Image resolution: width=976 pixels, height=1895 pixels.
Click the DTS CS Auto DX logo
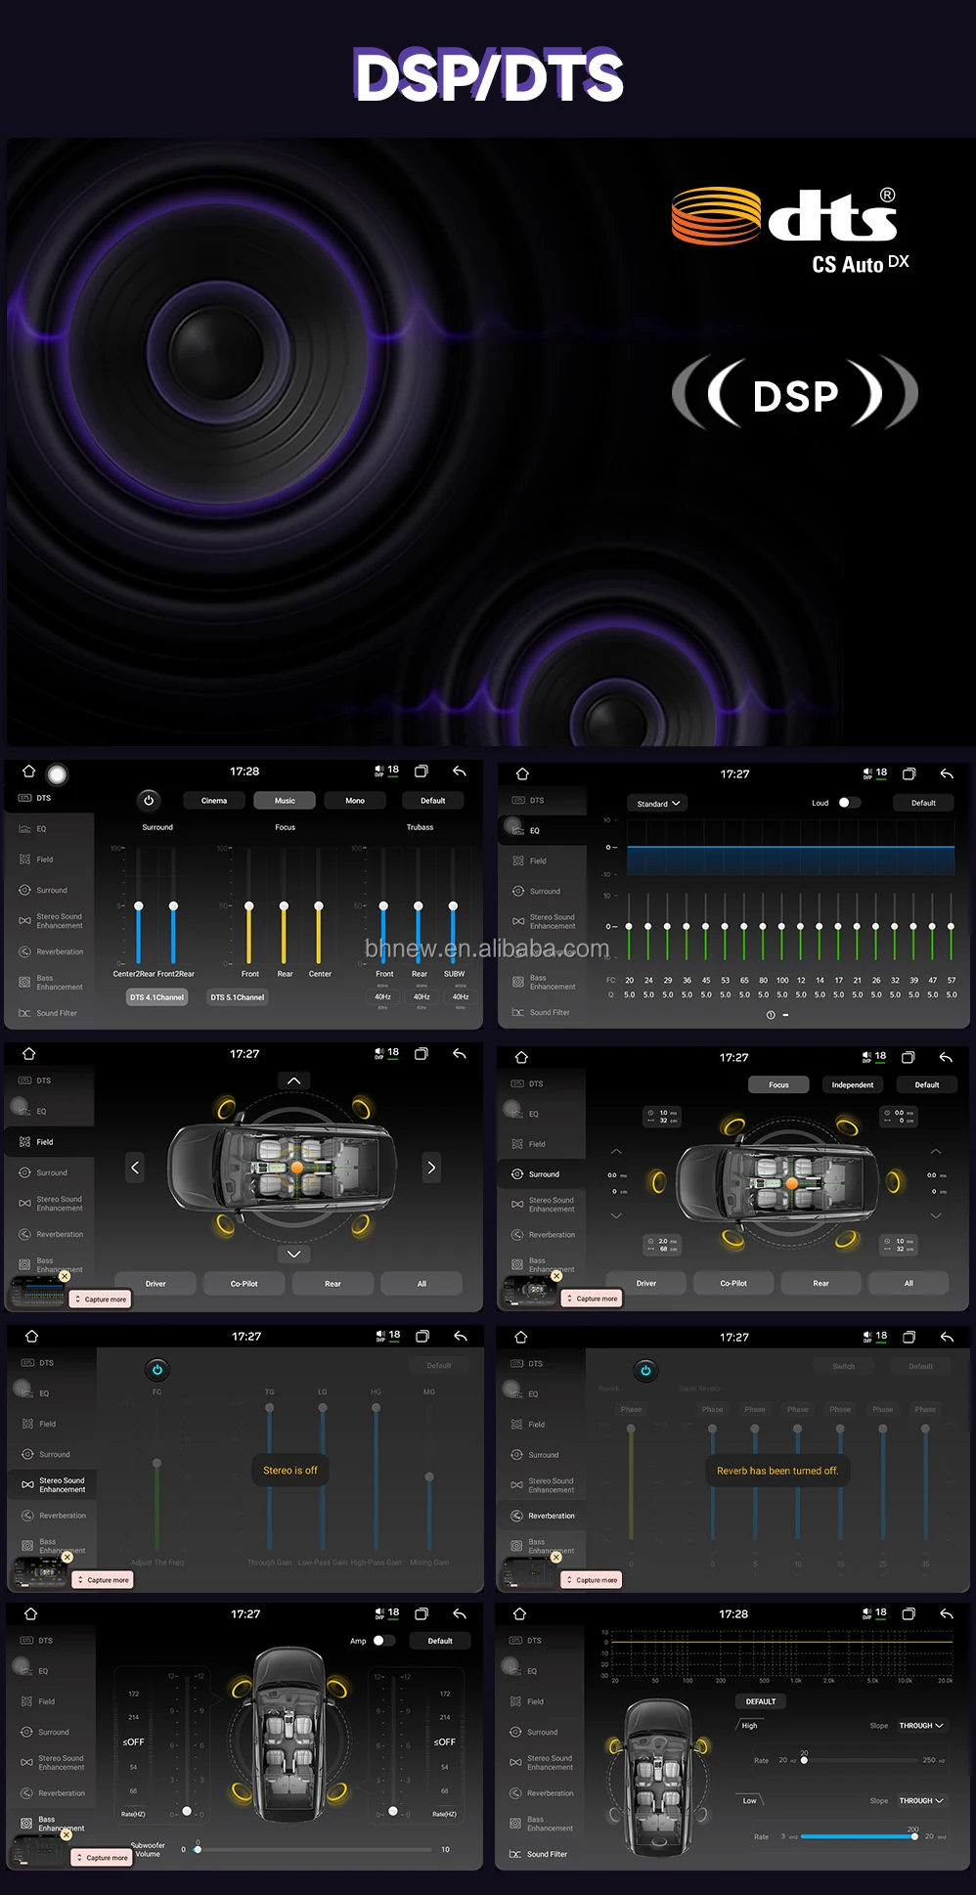790,229
